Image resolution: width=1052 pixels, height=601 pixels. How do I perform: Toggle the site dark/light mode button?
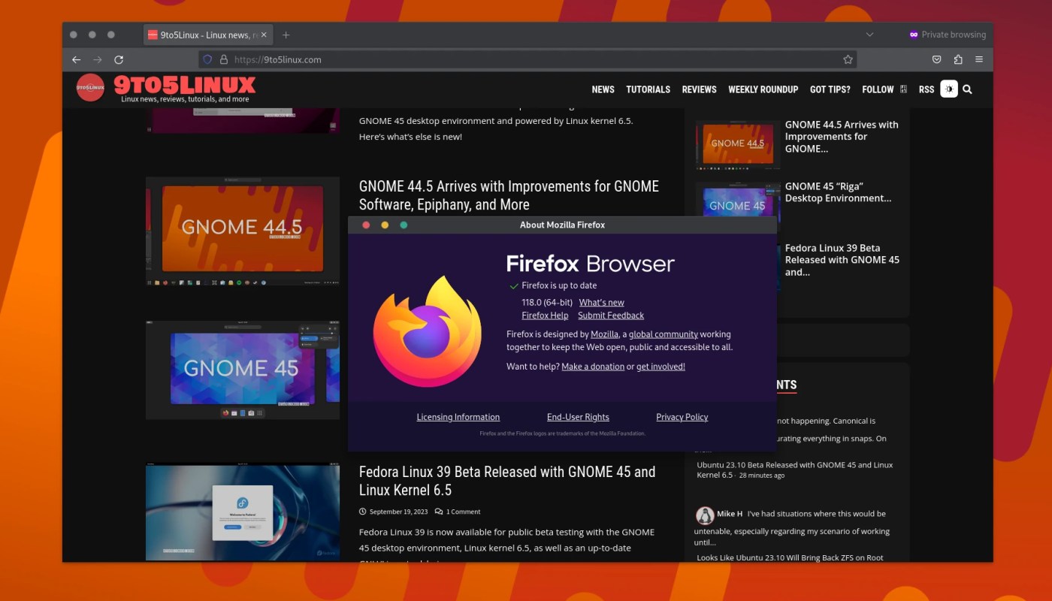(x=949, y=89)
